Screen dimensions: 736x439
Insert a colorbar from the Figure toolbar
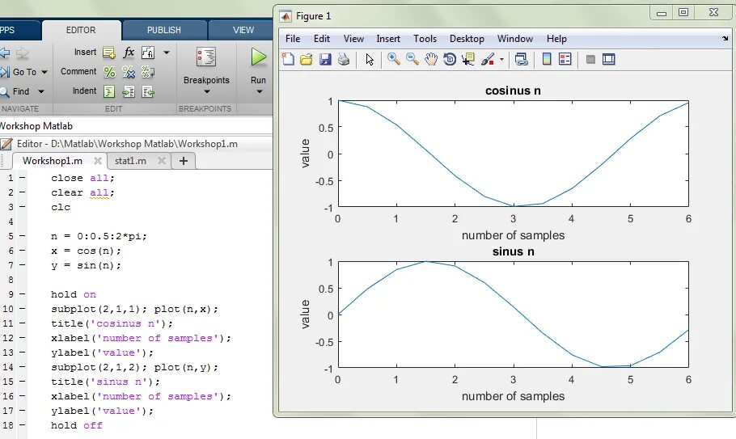tap(547, 59)
